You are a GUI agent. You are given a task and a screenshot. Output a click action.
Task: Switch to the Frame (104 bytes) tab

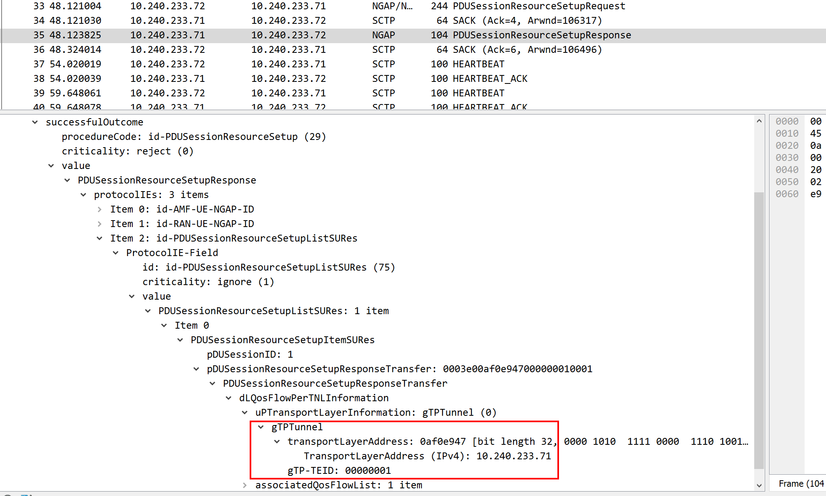click(801, 483)
